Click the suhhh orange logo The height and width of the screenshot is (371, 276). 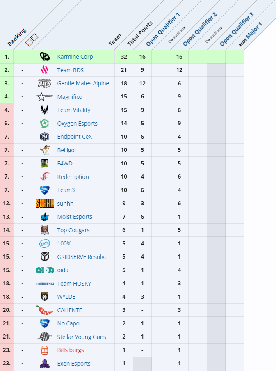click(x=45, y=204)
